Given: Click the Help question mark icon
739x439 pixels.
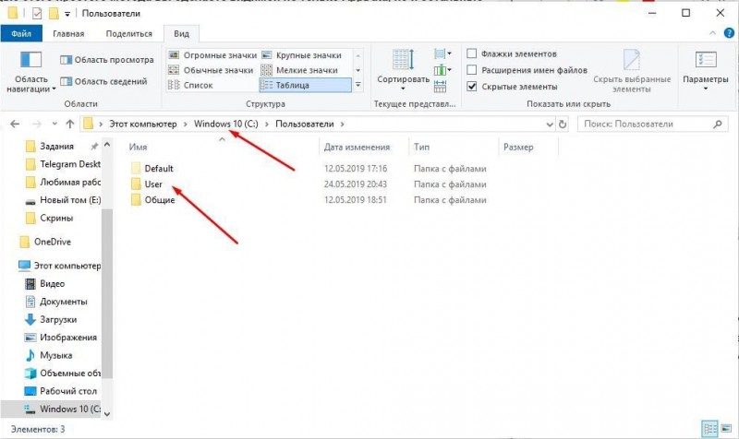Looking at the screenshot, I should point(729,33).
